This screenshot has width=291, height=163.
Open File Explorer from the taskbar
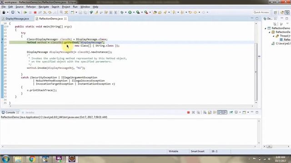point(18,159)
